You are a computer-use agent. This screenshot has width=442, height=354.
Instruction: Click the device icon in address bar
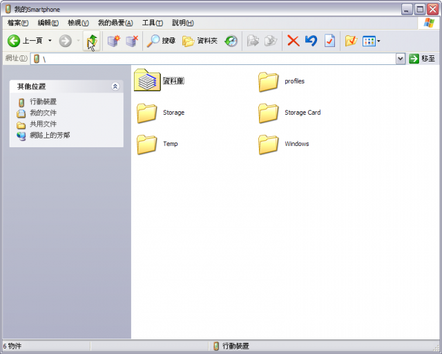[36, 59]
